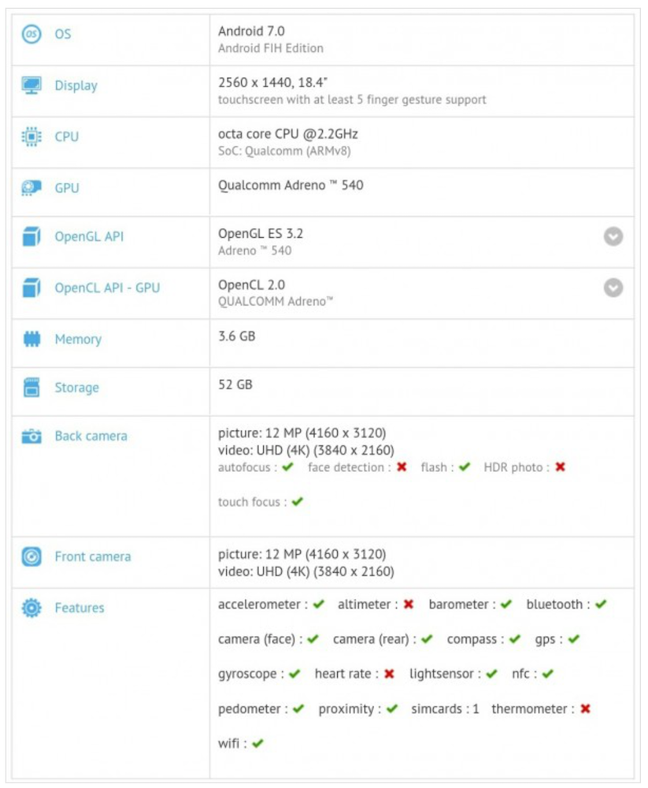
Task: Click the OpenGL API cube icon
Action: click(x=31, y=236)
